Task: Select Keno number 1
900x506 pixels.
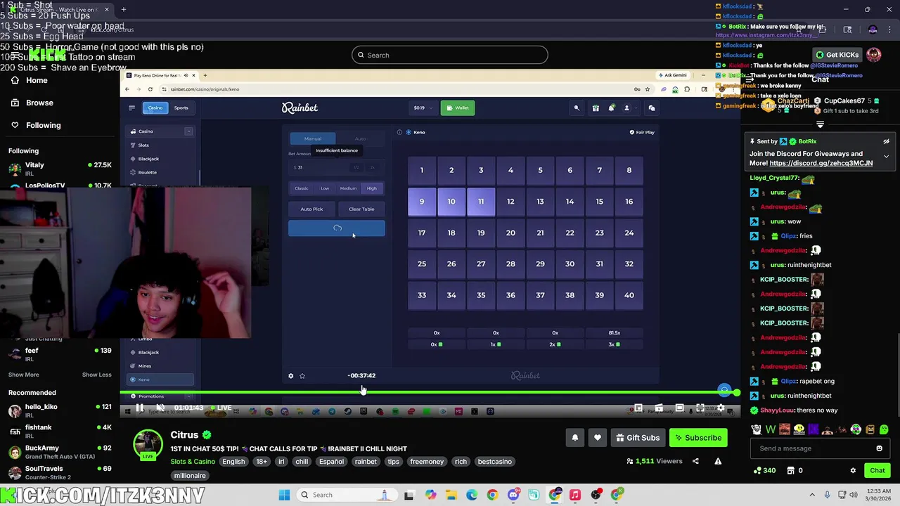Action: pyautogui.click(x=422, y=170)
